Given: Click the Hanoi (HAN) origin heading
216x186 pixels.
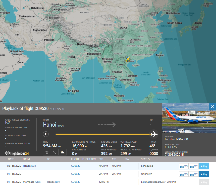Looking at the screenshot, I should point(53,125).
